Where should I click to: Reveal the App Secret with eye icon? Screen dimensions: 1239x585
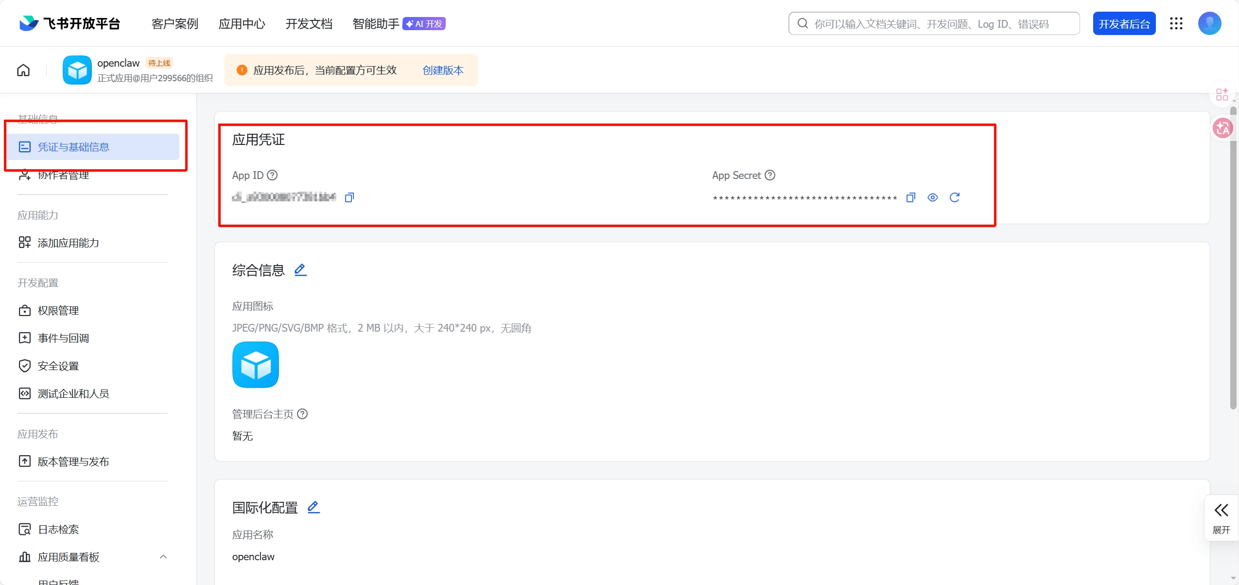tap(932, 197)
